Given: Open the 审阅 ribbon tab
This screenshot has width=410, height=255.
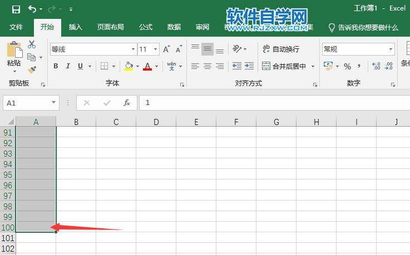Looking at the screenshot, I should pyautogui.click(x=202, y=27).
